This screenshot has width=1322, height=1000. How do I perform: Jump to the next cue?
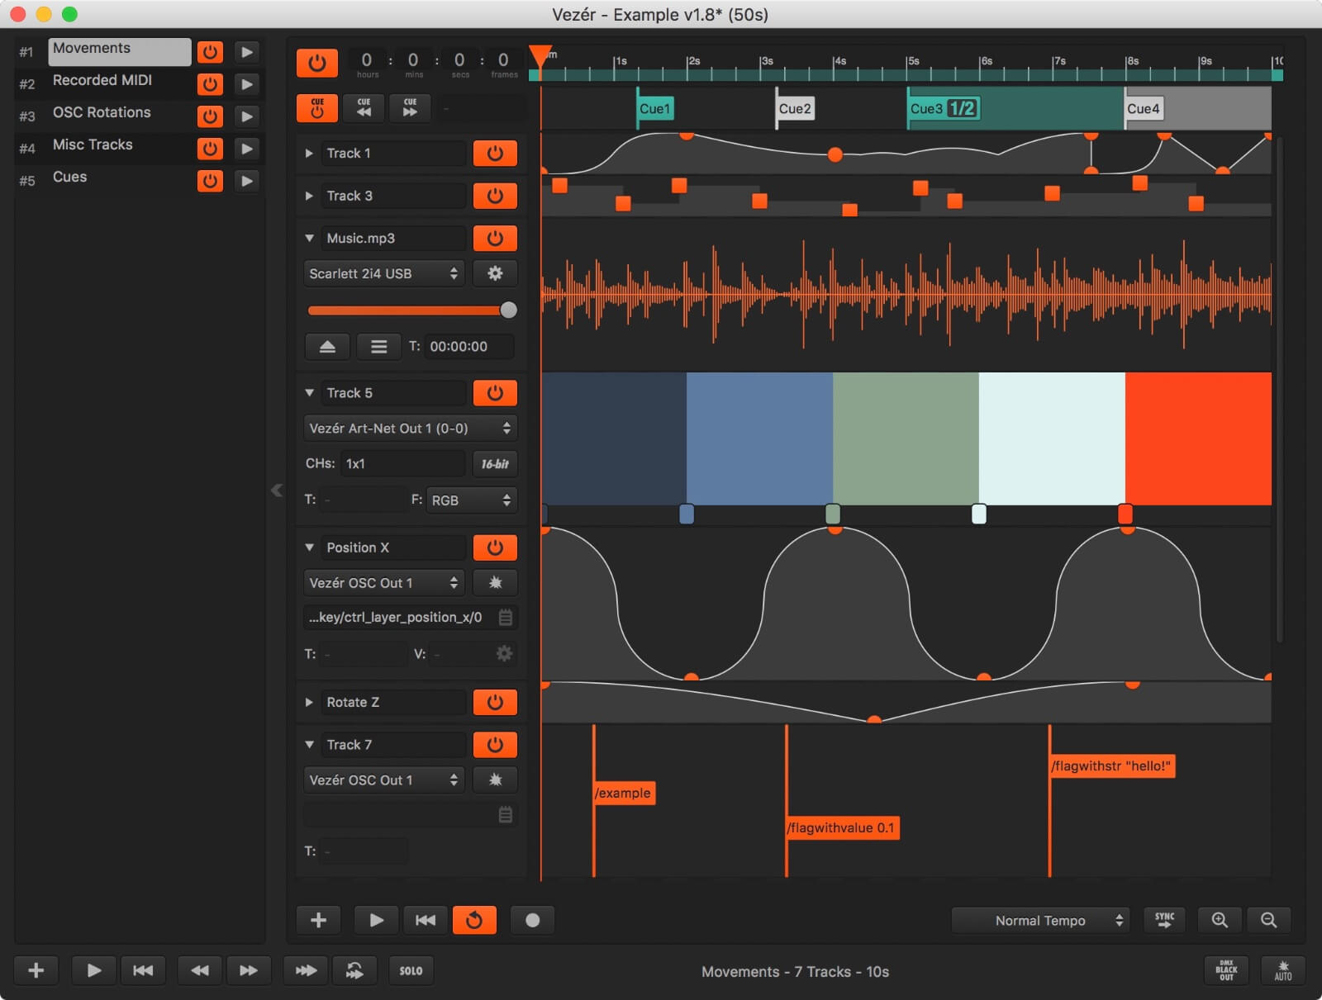pyautogui.click(x=411, y=108)
